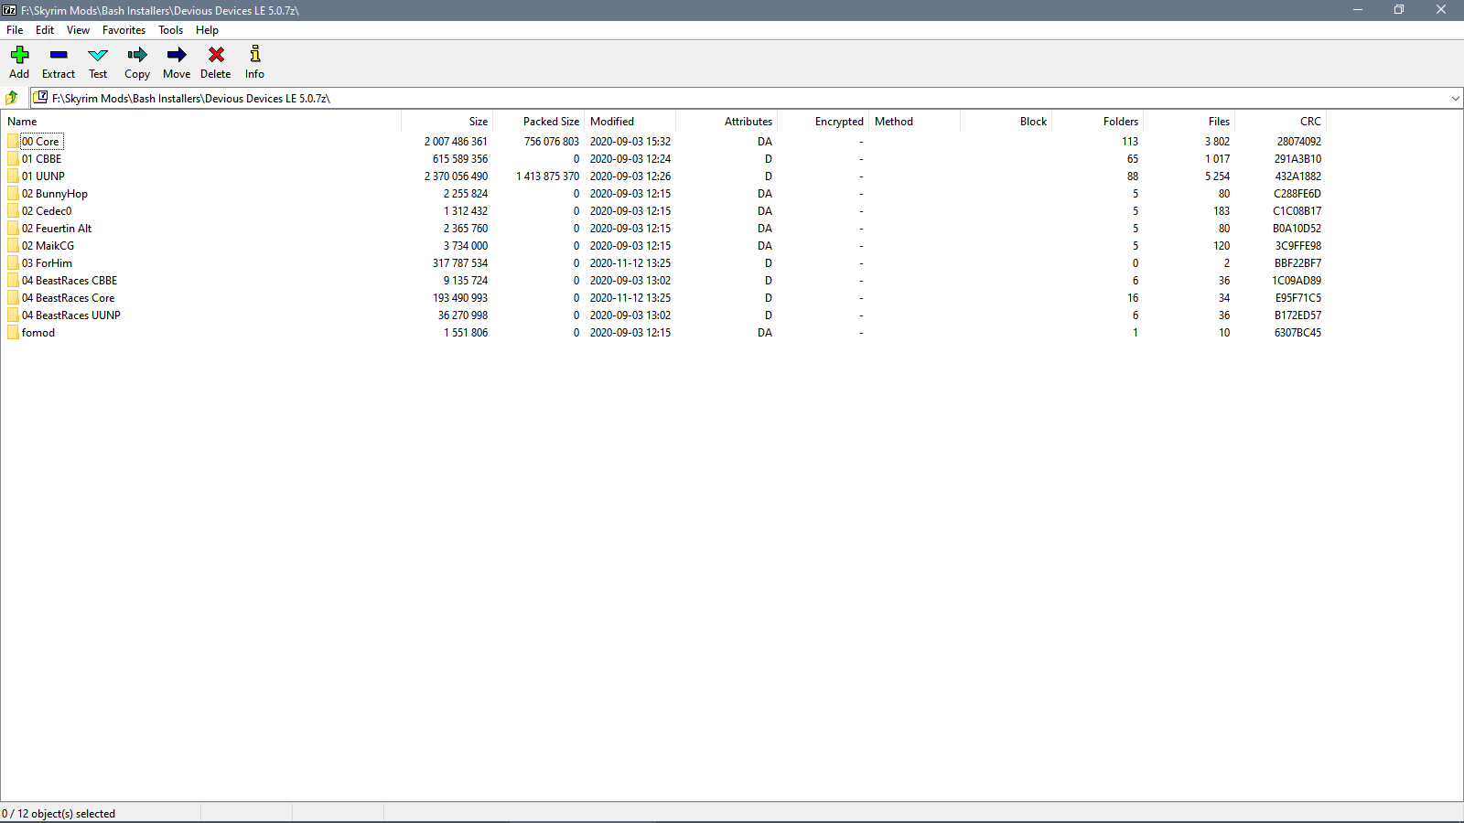
Task: Select the 02 MaikCG folder name
Action: coord(48,246)
